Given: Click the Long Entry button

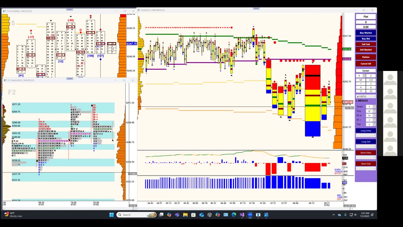Looking at the screenshot, I should (366, 131).
